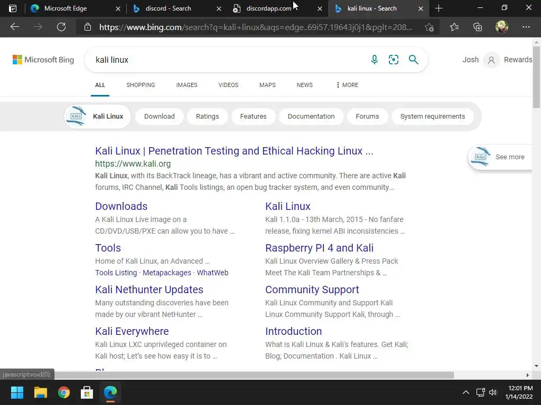Image resolution: width=541 pixels, height=405 pixels.
Task: Open the Tools sitelink
Action: (x=108, y=248)
